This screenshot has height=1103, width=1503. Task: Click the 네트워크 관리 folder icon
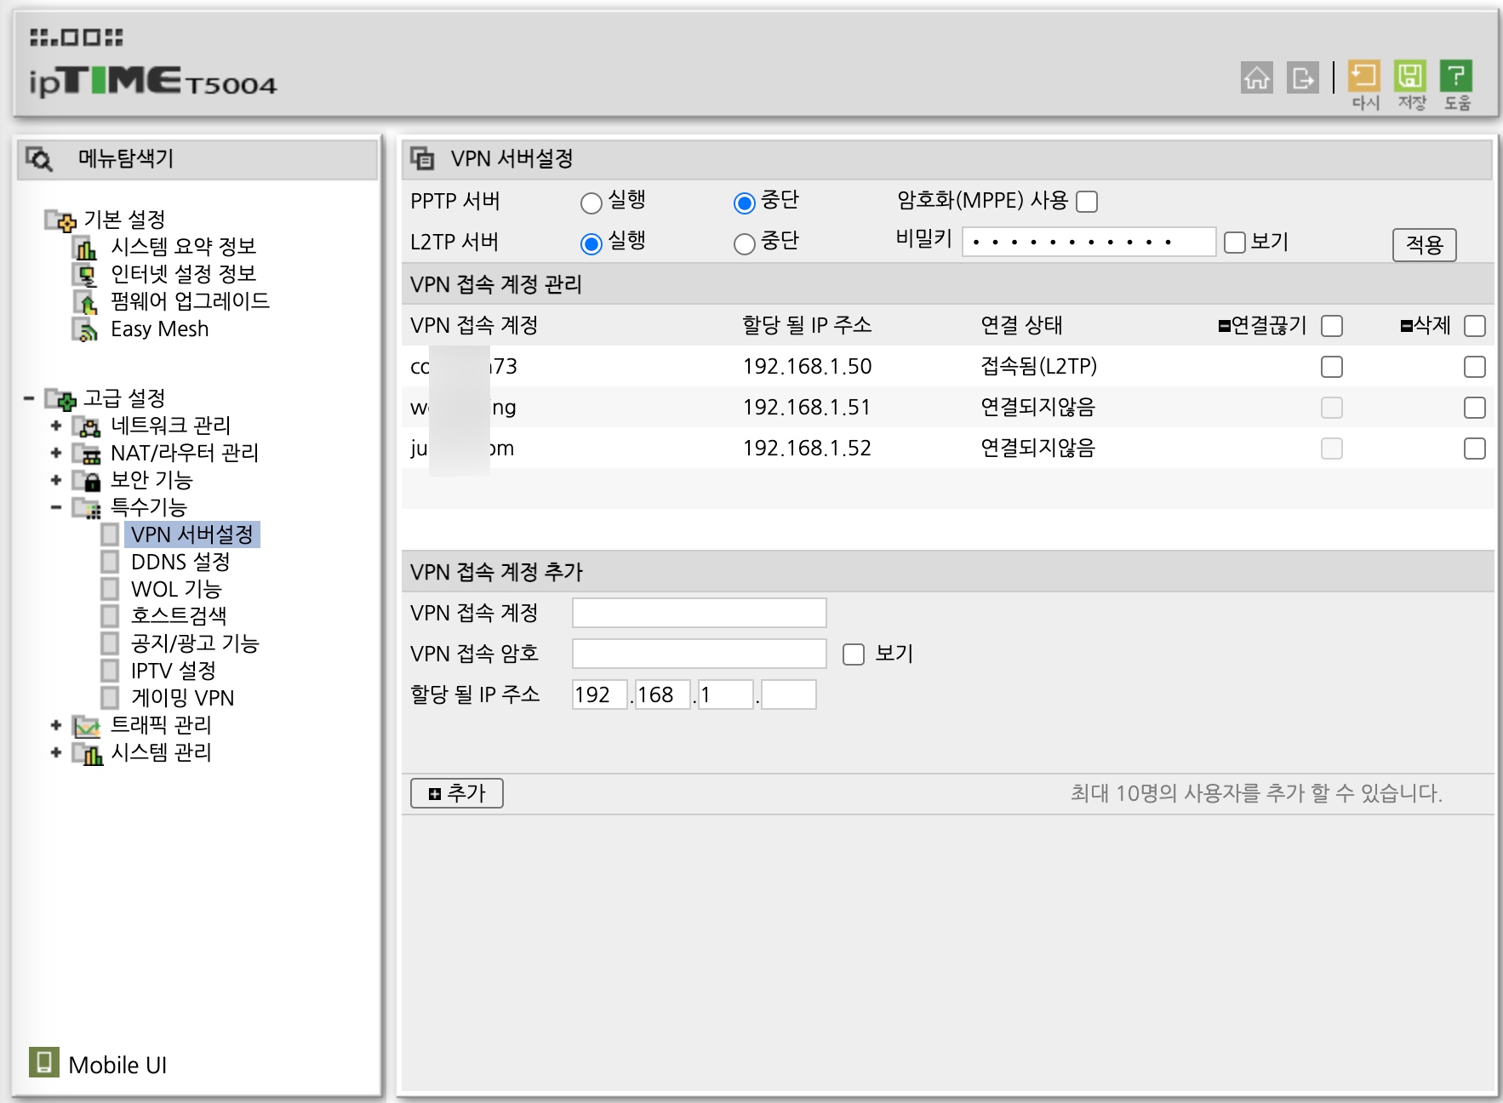click(x=87, y=426)
